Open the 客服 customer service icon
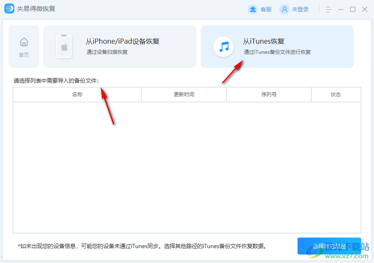 point(252,9)
